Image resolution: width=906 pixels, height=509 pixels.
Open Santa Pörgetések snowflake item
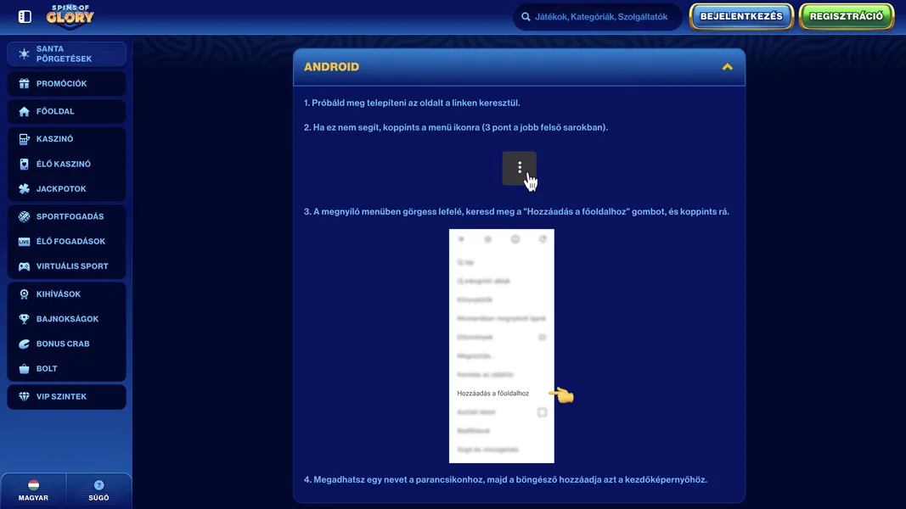(x=24, y=54)
